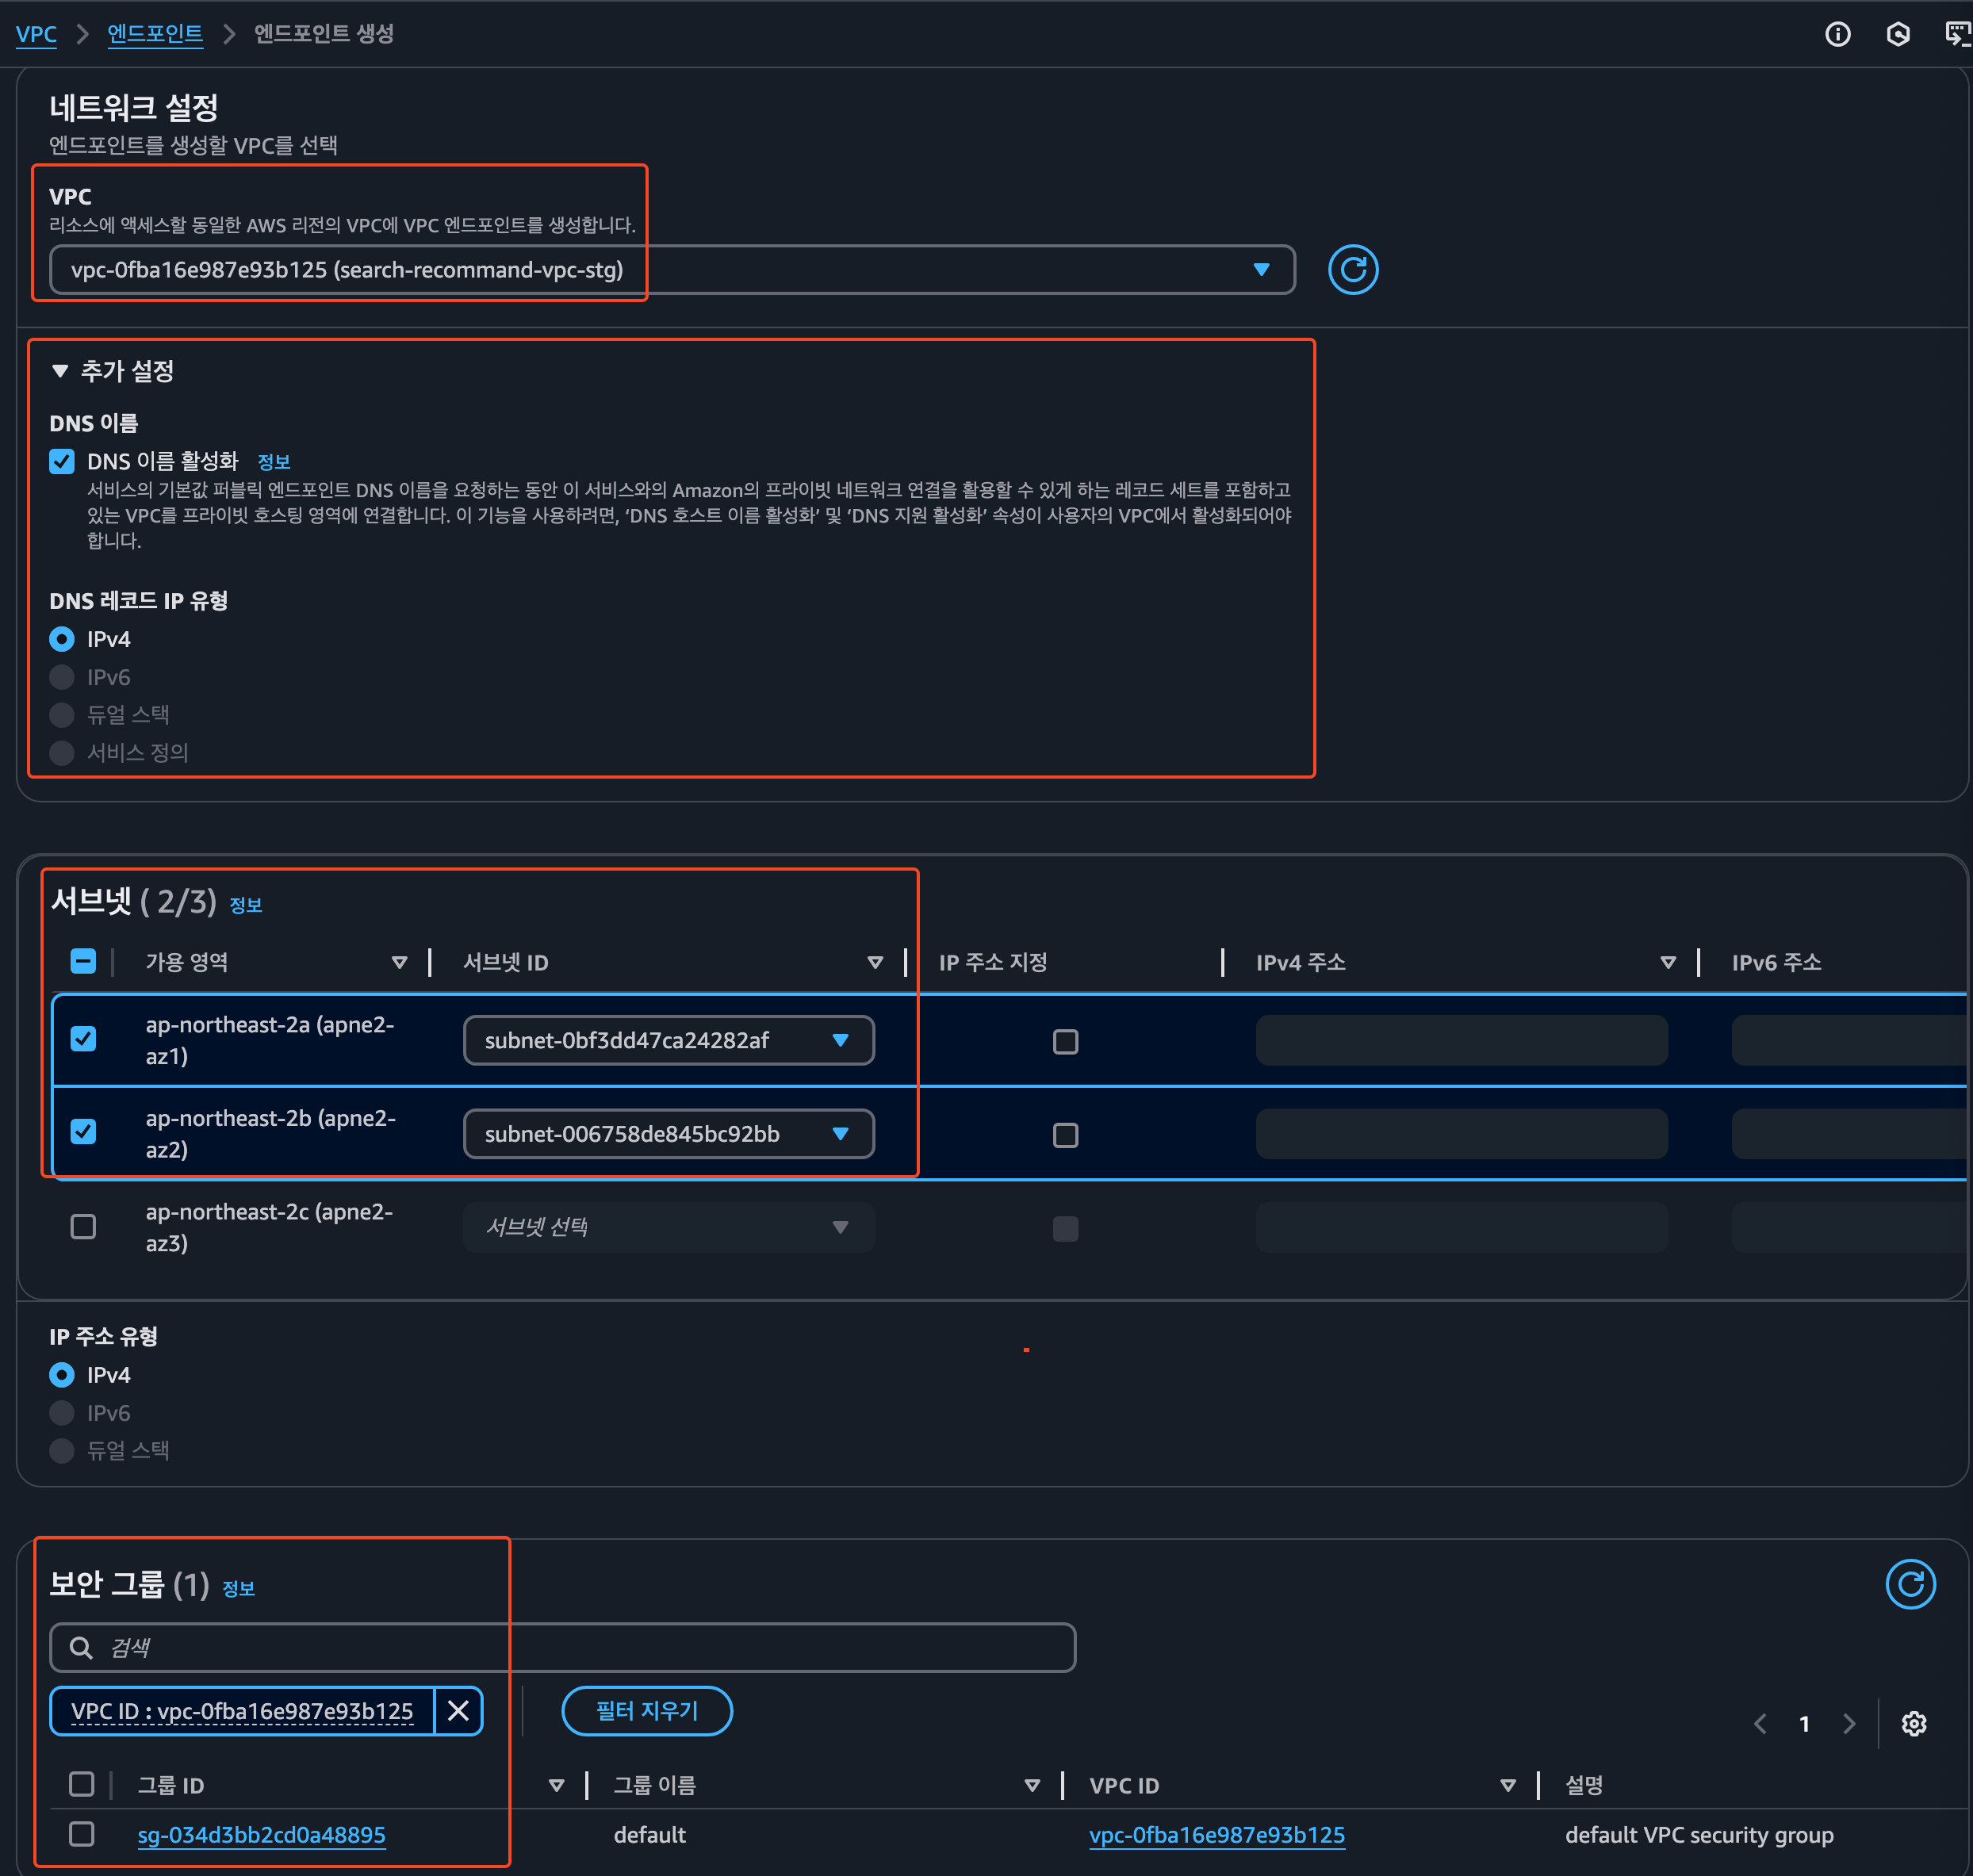The height and width of the screenshot is (1876, 1973).
Task: Click the hexagon settings icon in top bar
Action: click(1897, 35)
